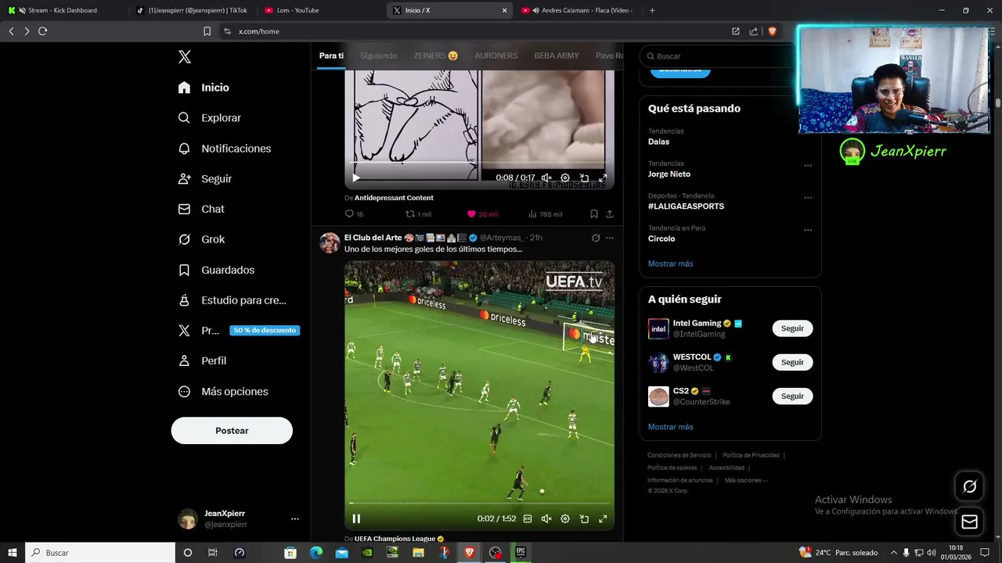Select the Para ti tab
This screenshot has height=563, width=1002.
[331, 56]
